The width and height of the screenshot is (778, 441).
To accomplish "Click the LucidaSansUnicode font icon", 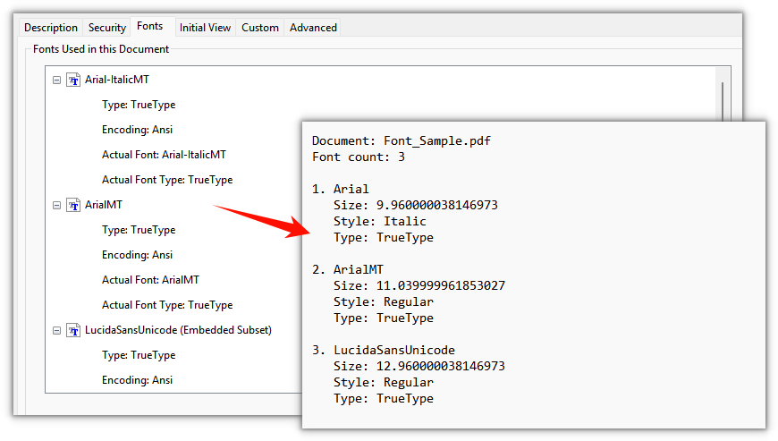I will click(x=73, y=330).
